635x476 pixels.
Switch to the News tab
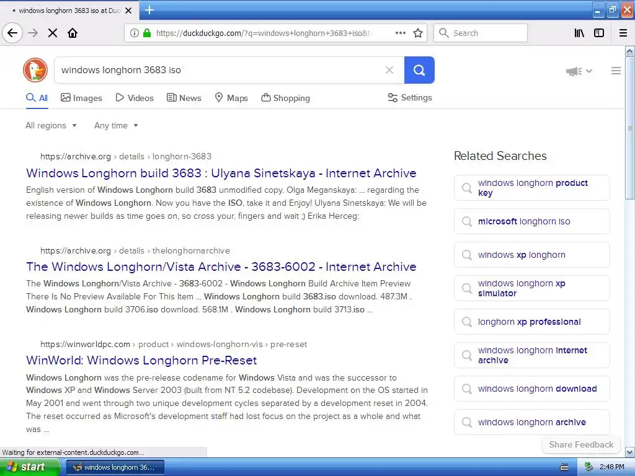pos(184,98)
